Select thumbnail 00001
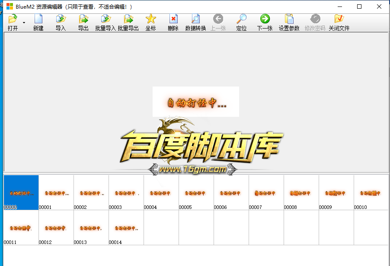This screenshot has width=390, height=266. coord(56,192)
